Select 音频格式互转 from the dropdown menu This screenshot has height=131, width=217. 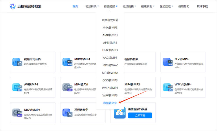coord(110,20)
